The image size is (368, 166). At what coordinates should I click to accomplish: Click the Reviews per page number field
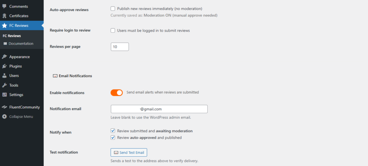coord(120,47)
